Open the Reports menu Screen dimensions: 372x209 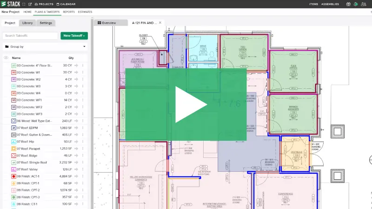tap(69, 12)
